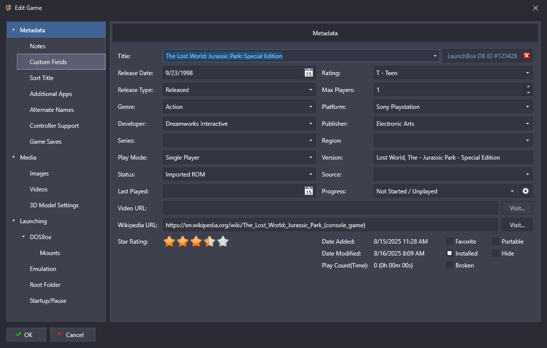
Task: Open the Source dropdown
Action: (453, 174)
